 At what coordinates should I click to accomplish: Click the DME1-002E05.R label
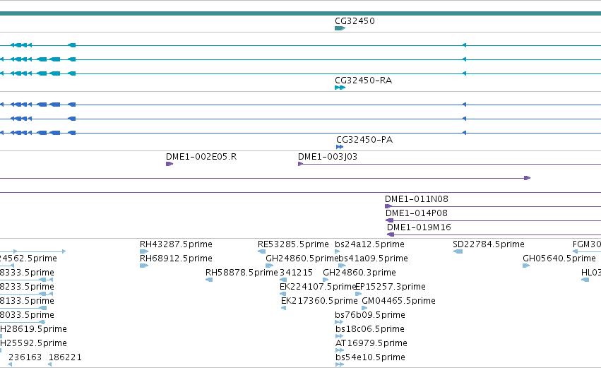point(201,157)
